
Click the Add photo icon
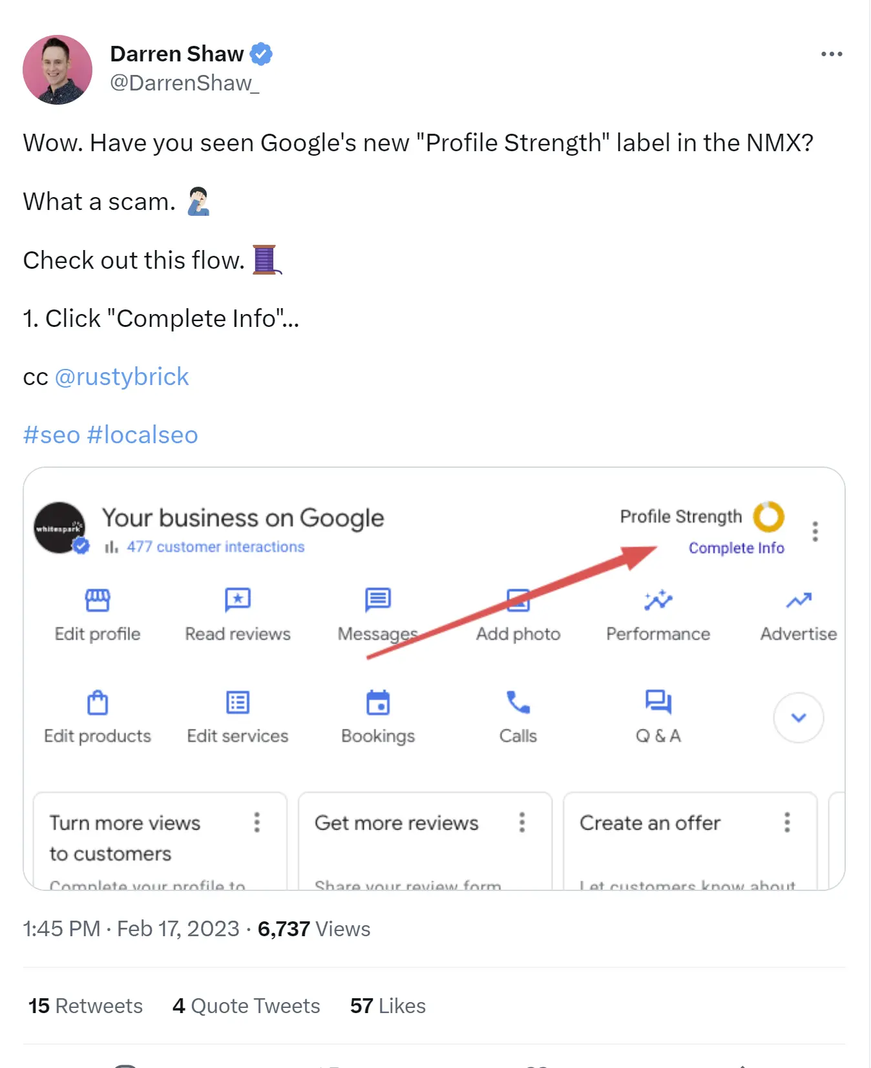518,600
